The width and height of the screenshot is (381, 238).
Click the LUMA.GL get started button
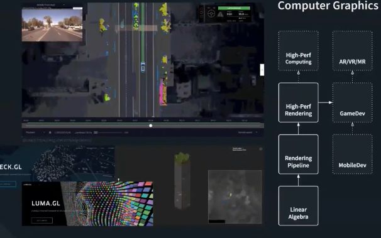(41, 220)
